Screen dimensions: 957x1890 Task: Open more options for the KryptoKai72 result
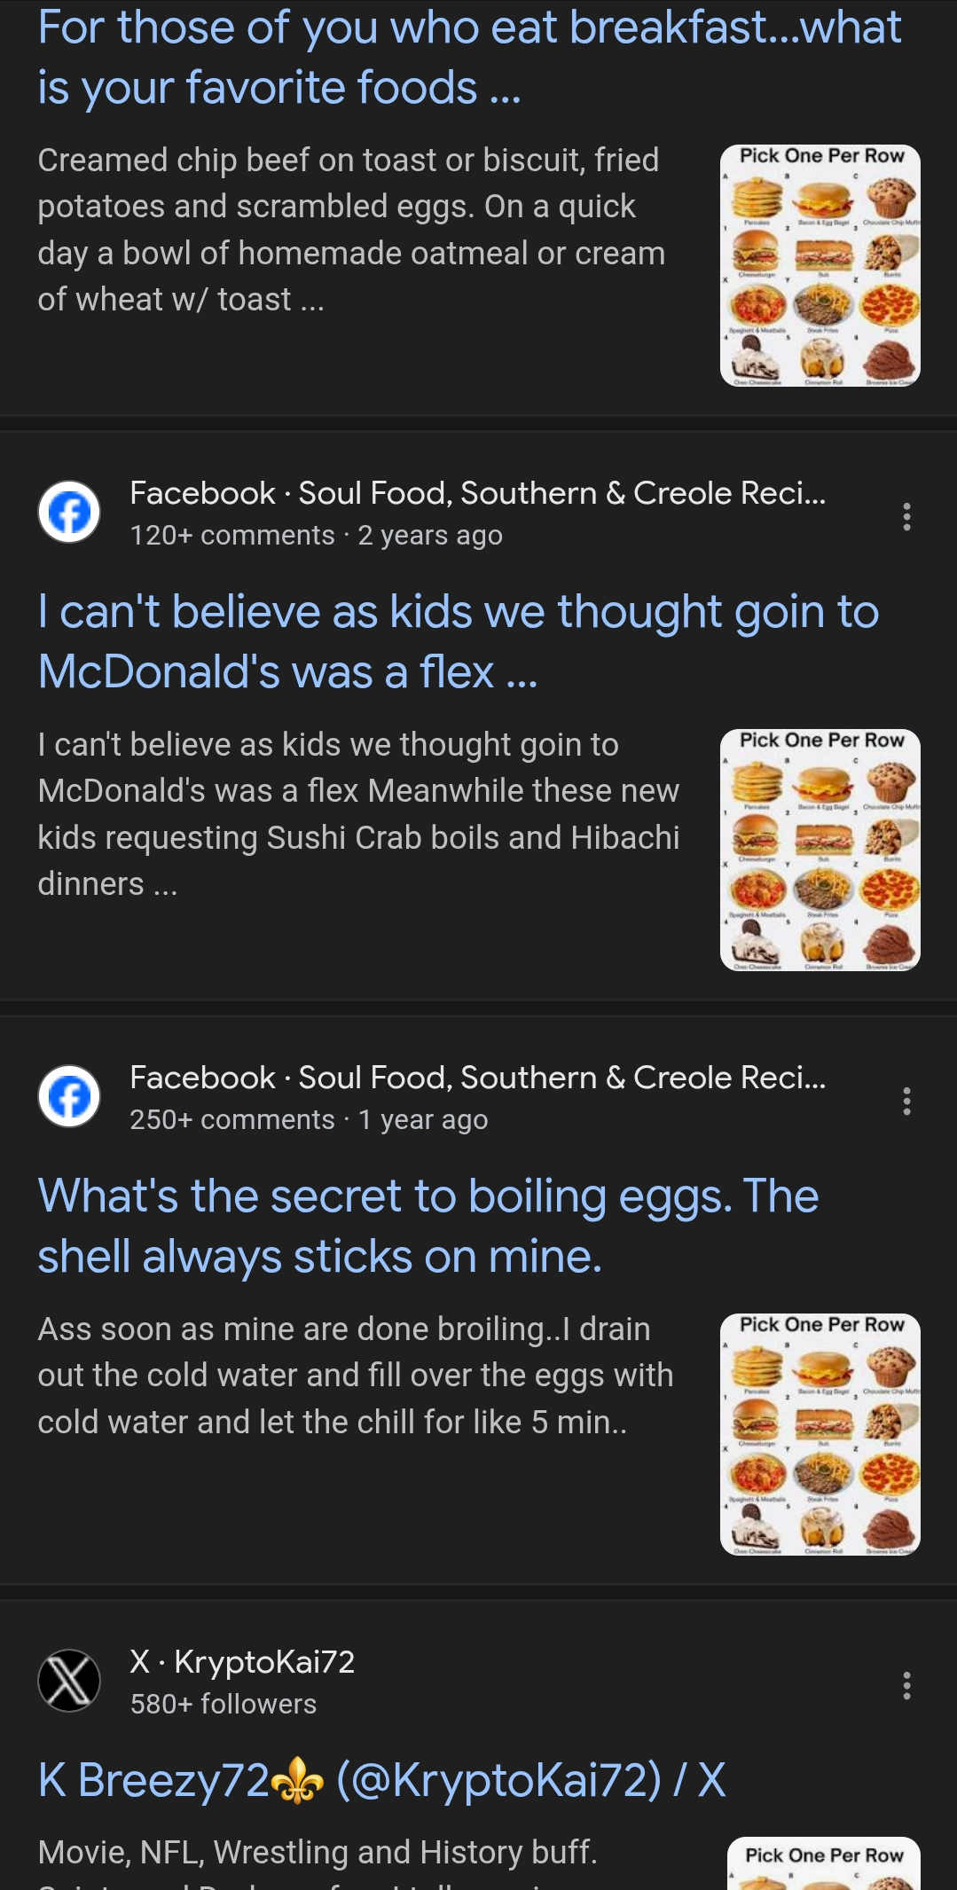click(906, 1685)
